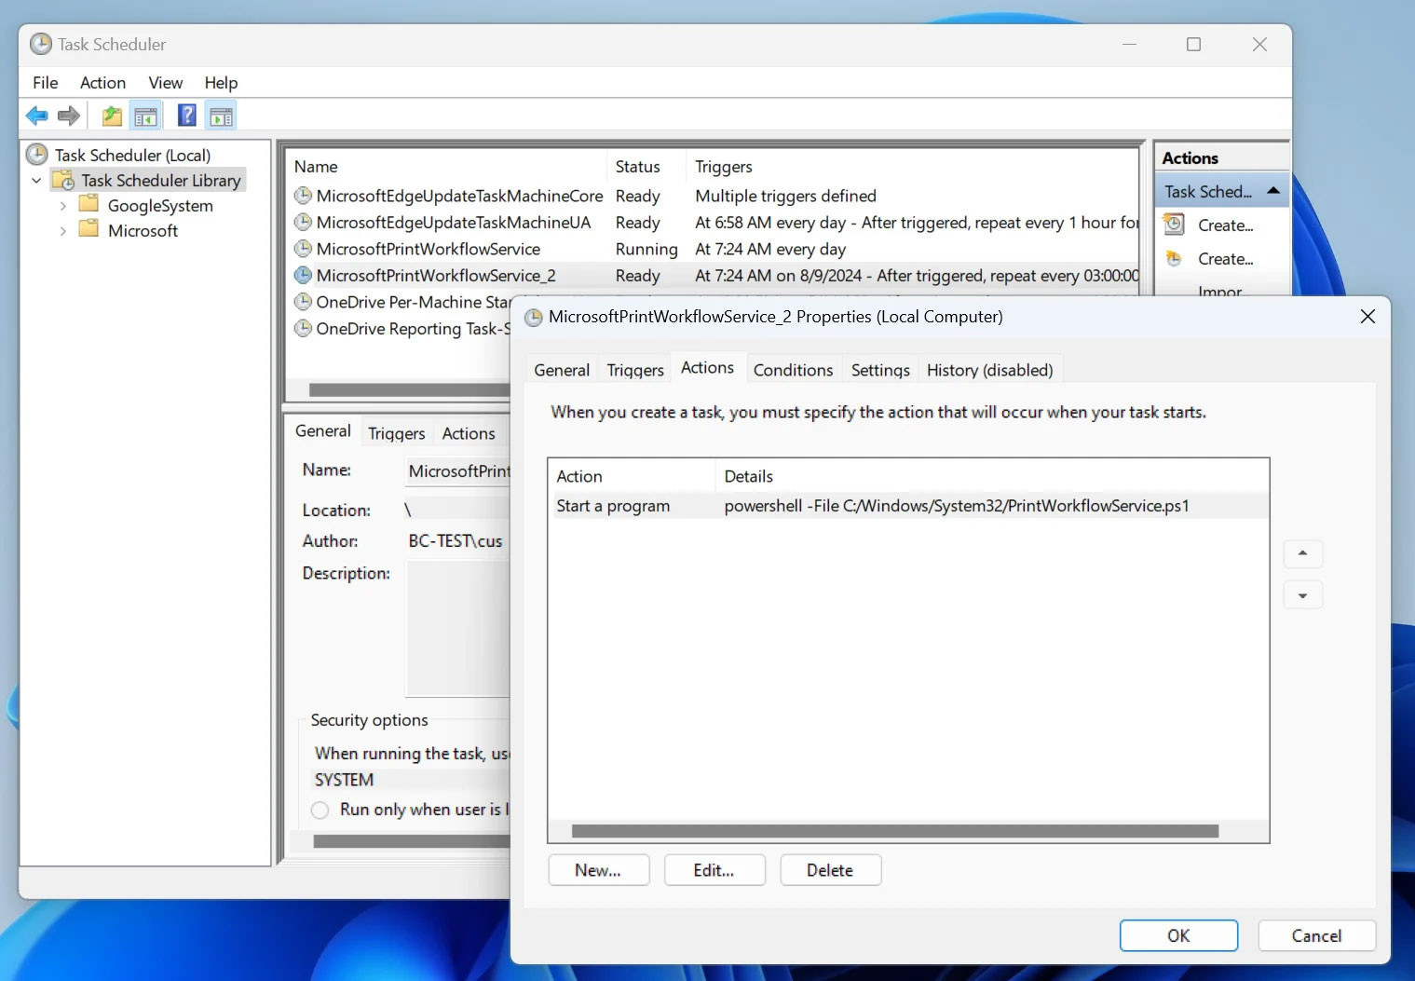Click the forward navigation arrow
The height and width of the screenshot is (981, 1415).
(68, 115)
